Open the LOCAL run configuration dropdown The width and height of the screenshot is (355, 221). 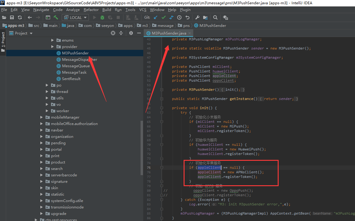click(75, 17)
